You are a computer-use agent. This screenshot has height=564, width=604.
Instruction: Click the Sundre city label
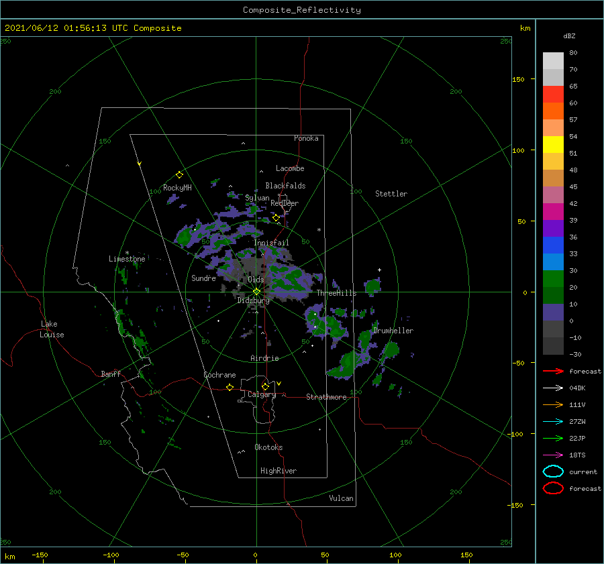tap(203, 278)
